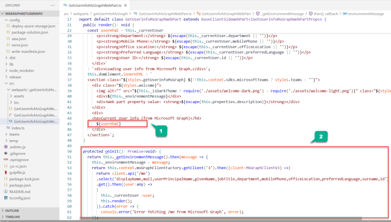
Task: Click the _getEnvironmentMessage breadcrumb segment
Action: pyautogui.click(x=282, y=14)
